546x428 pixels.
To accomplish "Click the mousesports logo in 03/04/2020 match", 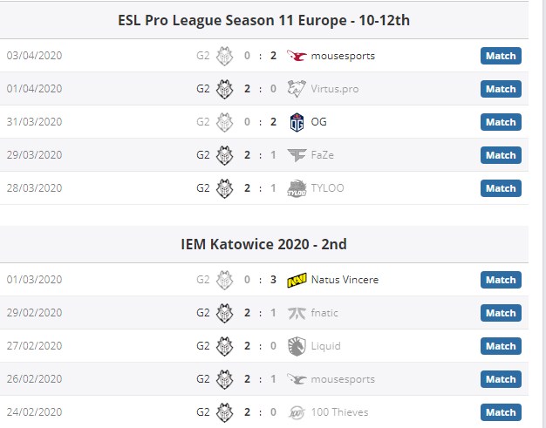I will [297, 56].
